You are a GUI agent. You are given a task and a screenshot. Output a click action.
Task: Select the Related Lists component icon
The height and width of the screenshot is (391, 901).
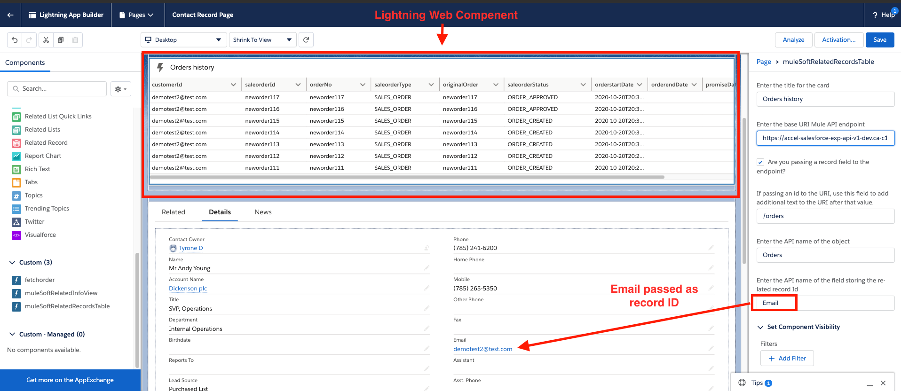16,130
